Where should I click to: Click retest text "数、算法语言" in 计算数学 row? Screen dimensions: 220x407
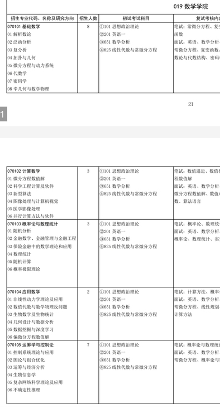[x=188, y=201]
